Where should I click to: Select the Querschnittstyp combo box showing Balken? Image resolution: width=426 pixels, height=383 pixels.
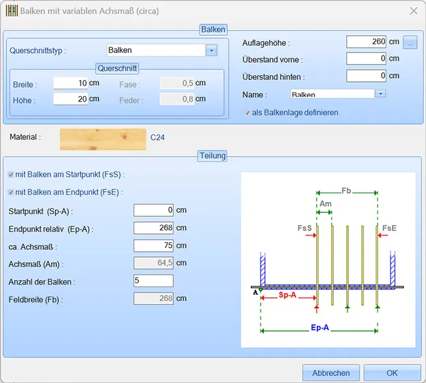pyautogui.click(x=156, y=50)
